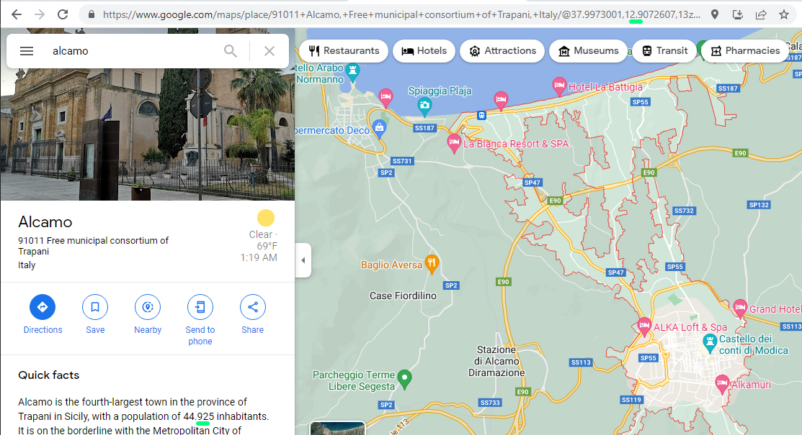
Task: Filter map by Museums
Action: 588,51
